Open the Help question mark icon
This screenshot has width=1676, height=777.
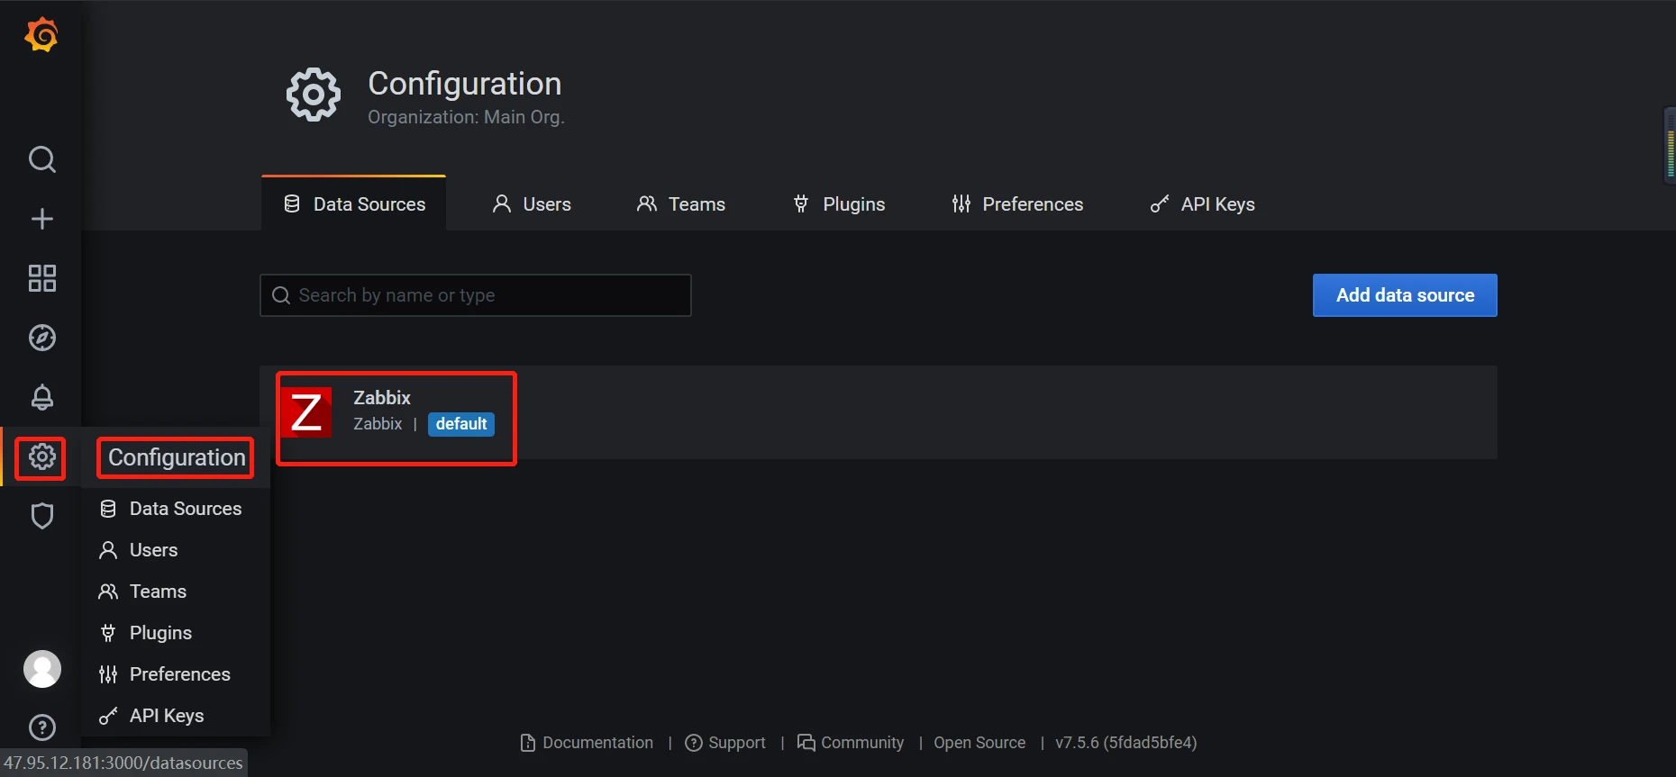point(42,727)
